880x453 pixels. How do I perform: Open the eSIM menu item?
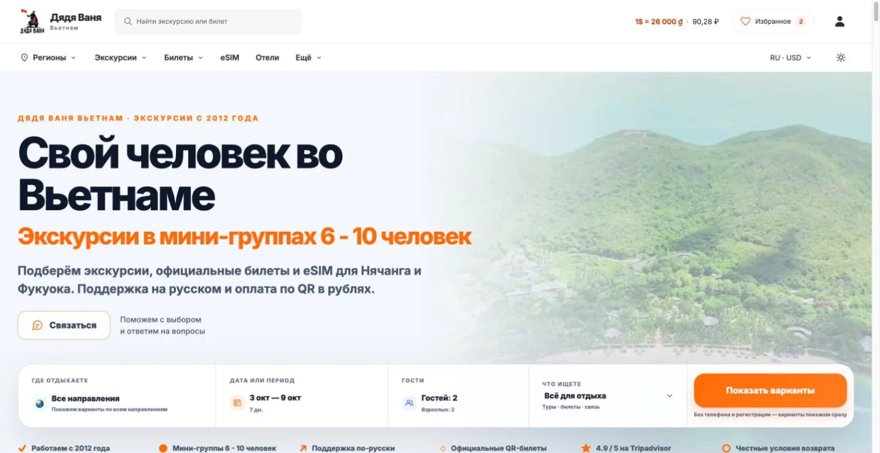(x=229, y=57)
